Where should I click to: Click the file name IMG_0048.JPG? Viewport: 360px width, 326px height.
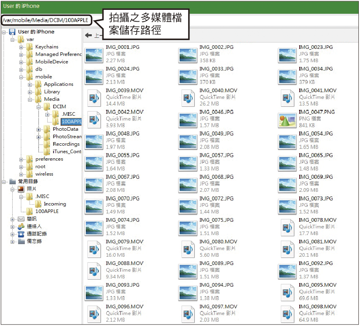pyautogui.click(x=122, y=133)
